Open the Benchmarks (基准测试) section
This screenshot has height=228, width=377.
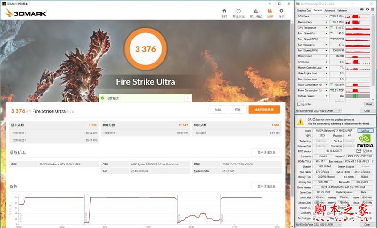click(x=238, y=14)
